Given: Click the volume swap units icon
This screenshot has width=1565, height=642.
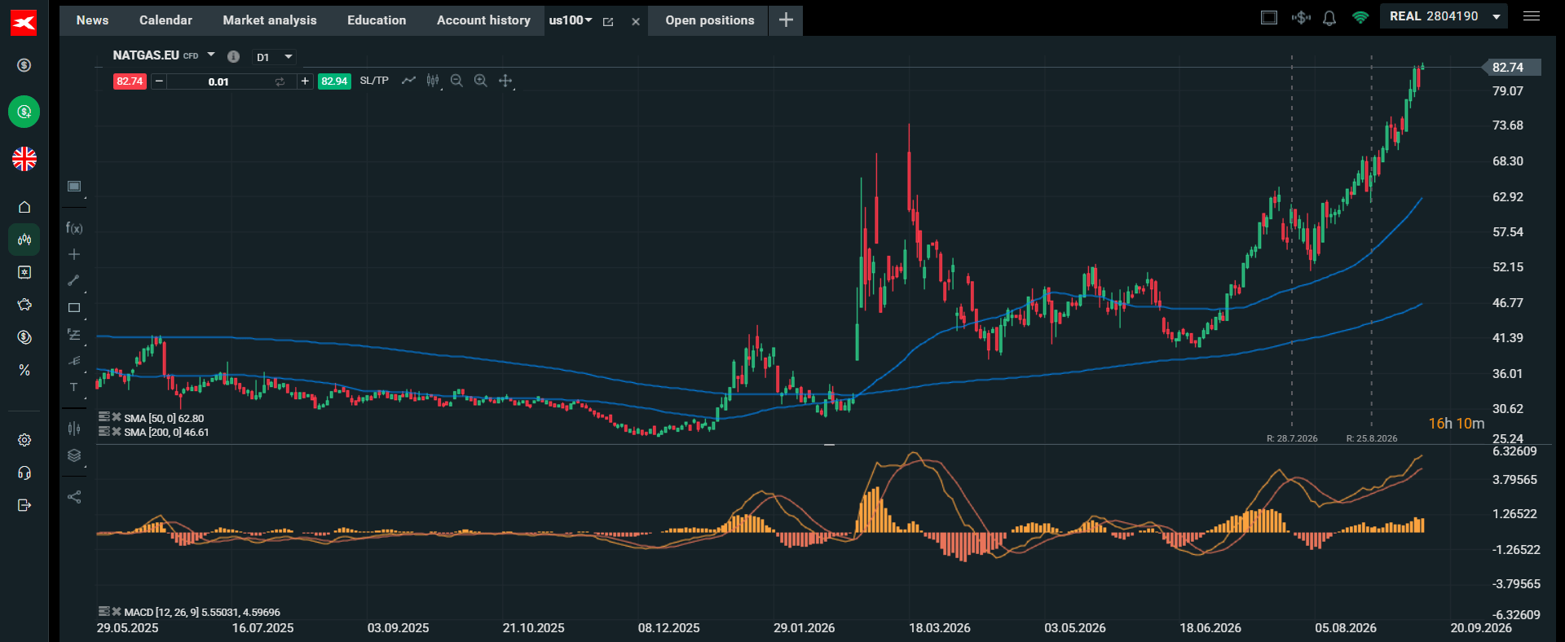Looking at the screenshot, I should click(x=280, y=81).
